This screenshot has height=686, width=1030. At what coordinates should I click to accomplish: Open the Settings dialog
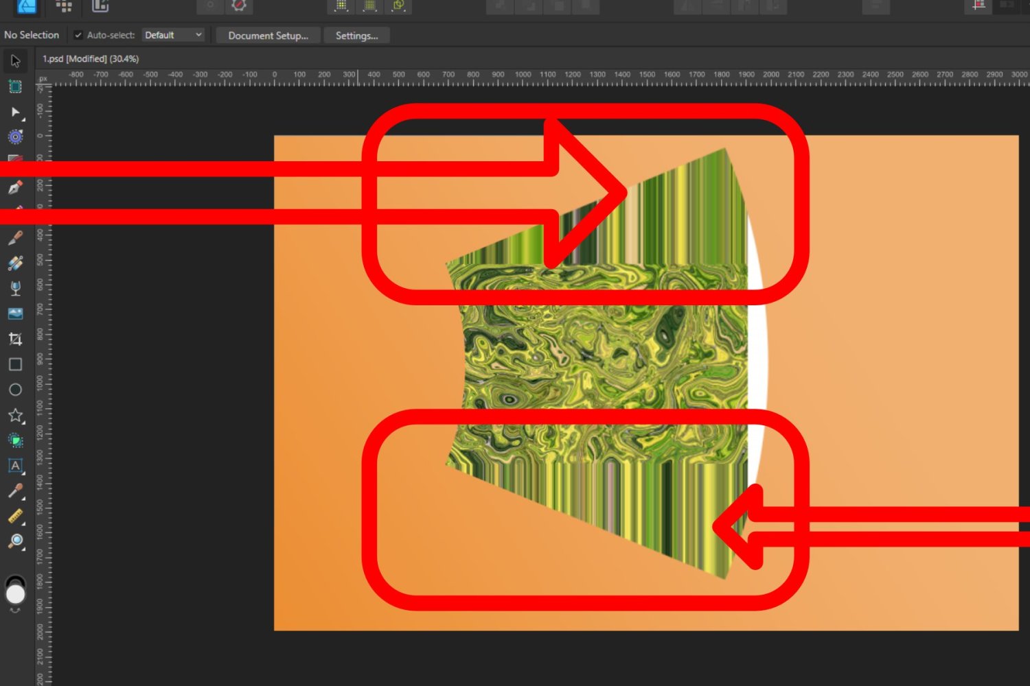point(356,35)
